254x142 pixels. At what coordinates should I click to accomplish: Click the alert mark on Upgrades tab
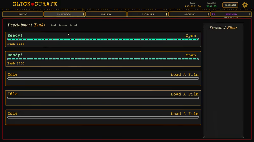click(166, 14)
